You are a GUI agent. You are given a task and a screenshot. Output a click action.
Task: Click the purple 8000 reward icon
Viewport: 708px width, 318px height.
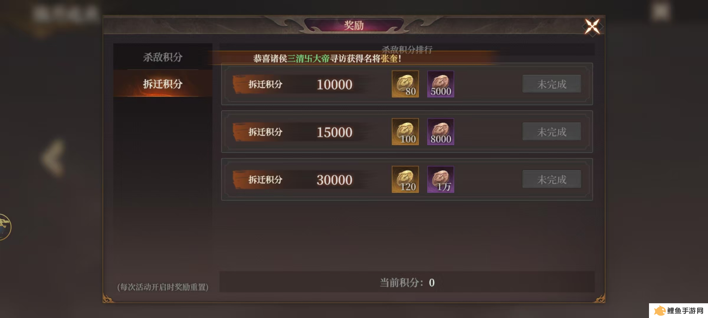pos(441,132)
